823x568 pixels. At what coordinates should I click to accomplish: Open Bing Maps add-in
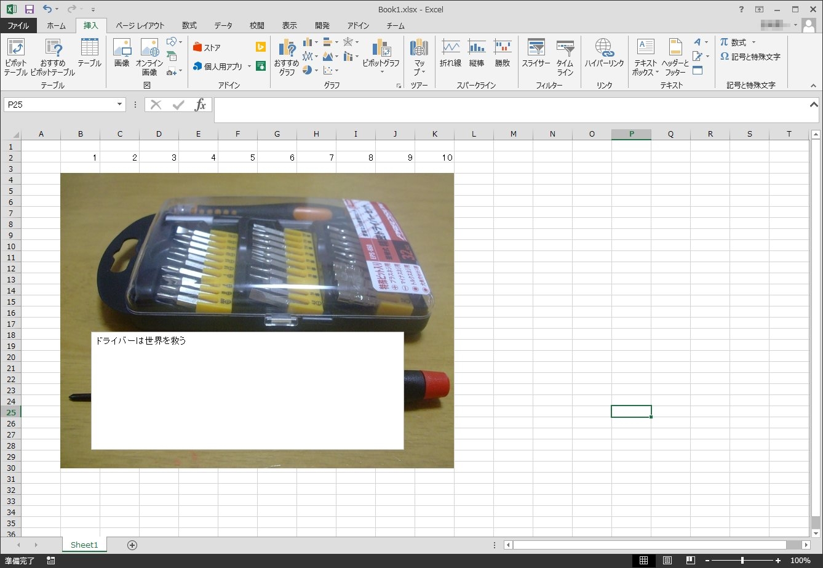click(261, 47)
